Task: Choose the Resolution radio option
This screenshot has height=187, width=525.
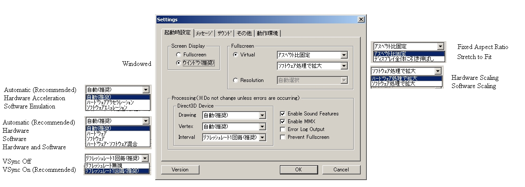Action: [236, 80]
